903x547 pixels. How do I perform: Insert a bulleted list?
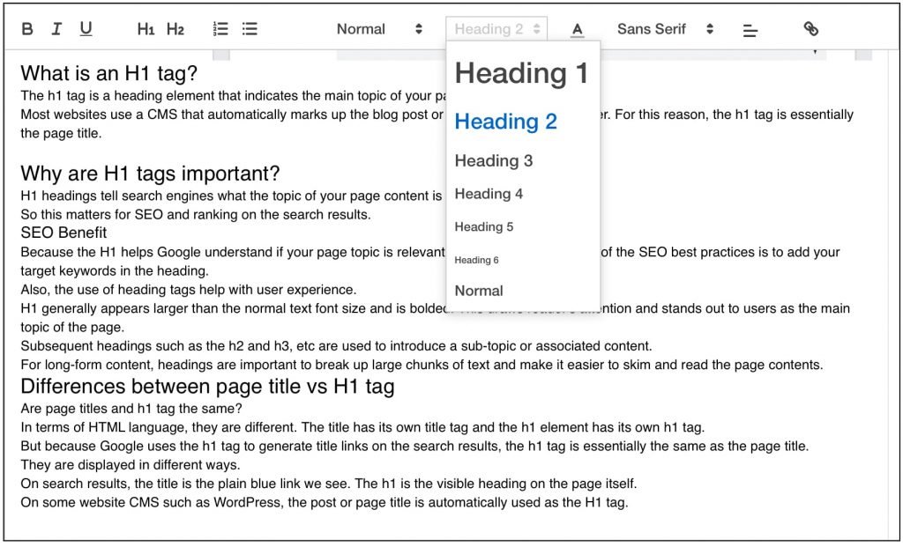250,29
